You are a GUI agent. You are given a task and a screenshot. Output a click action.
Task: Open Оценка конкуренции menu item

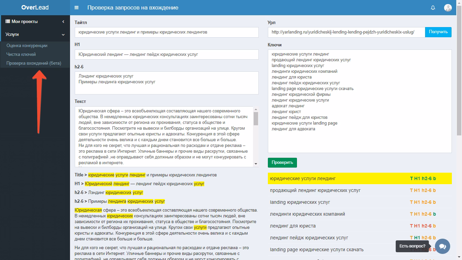(x=27, y=45)
